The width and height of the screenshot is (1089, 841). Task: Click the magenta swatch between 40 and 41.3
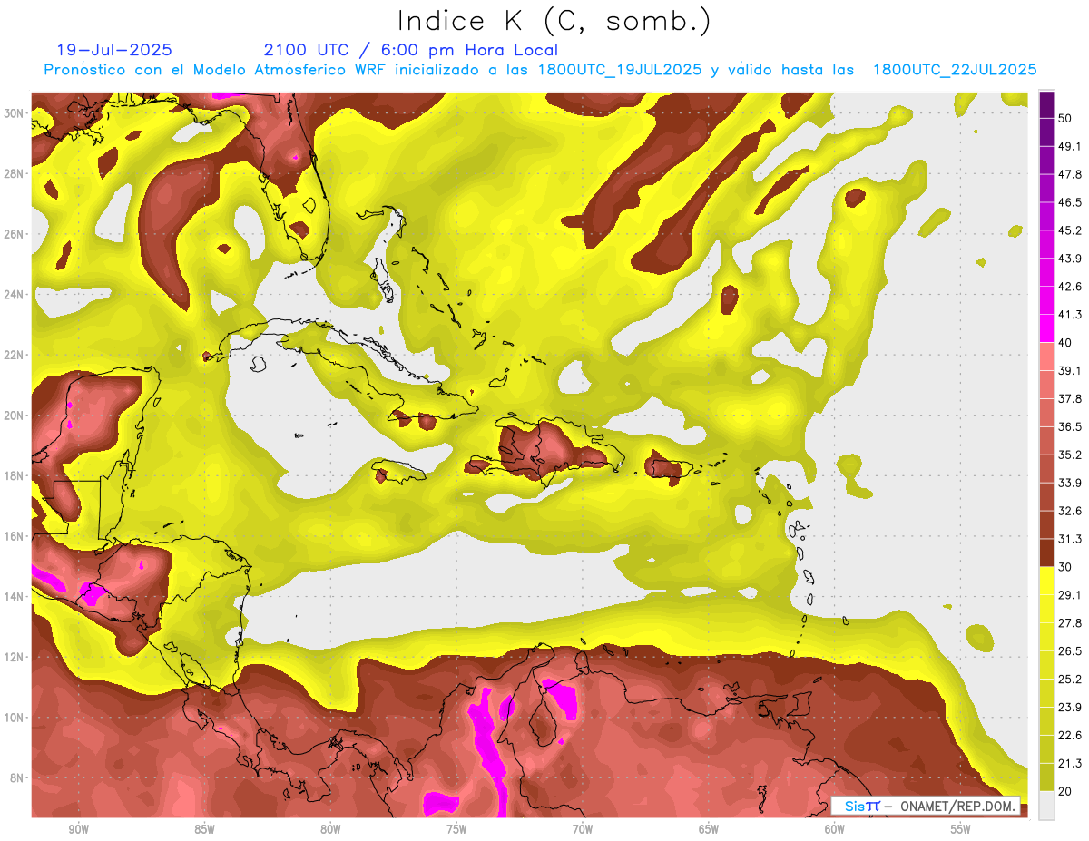pos(1046,328)
